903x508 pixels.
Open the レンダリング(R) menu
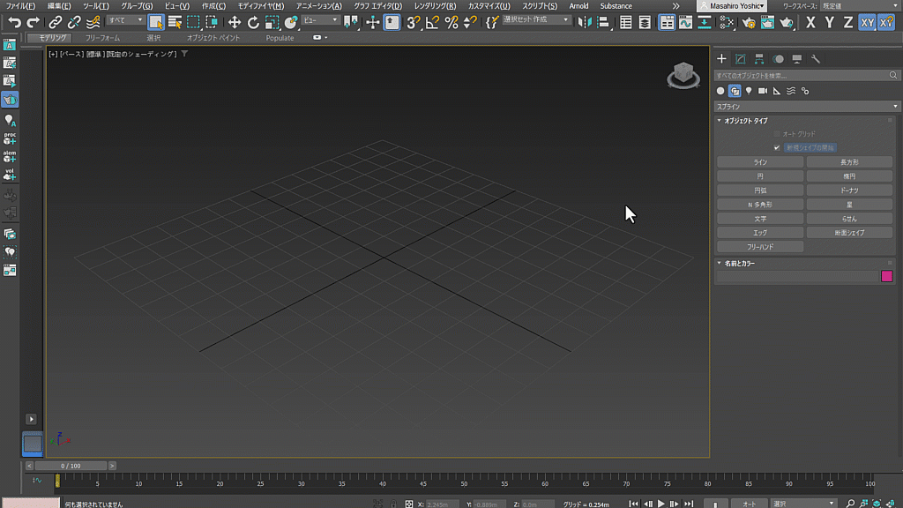tap(435, 6)
